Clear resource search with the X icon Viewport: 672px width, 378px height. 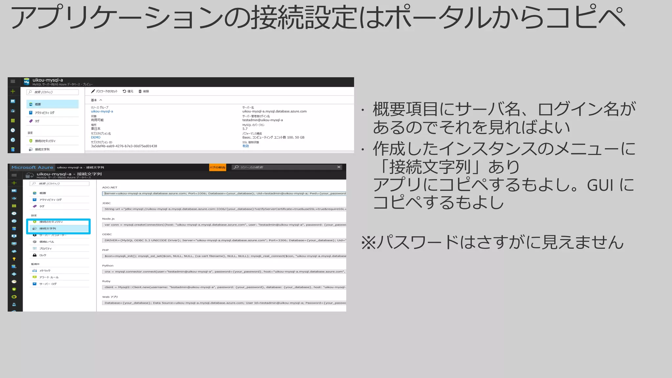click(x=339, y=167)
